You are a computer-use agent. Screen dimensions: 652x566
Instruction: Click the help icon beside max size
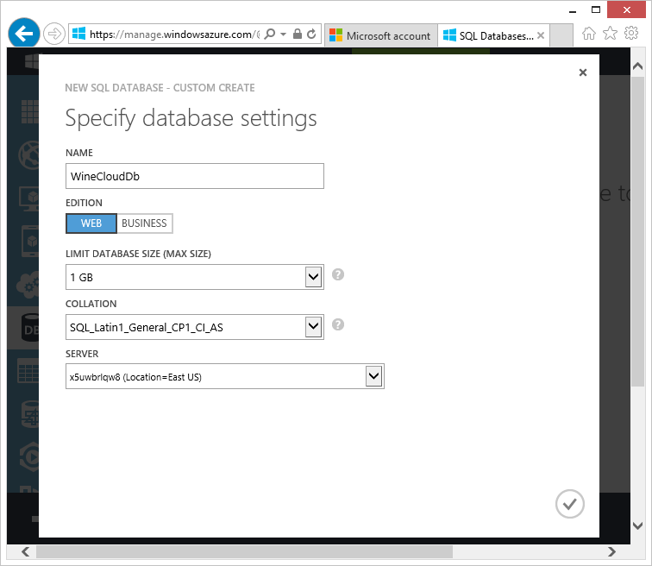[338, 274]
